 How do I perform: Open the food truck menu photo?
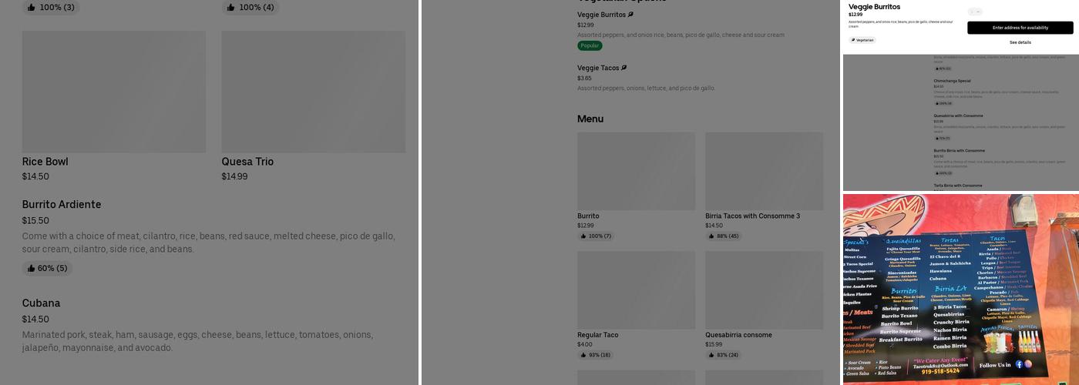pyautogui.click(x=961, y=289)
